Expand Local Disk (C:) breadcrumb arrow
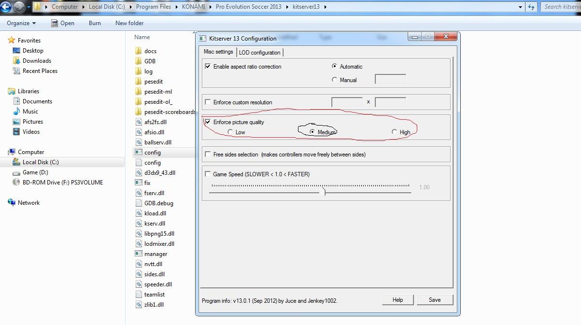 click(129, 7)
